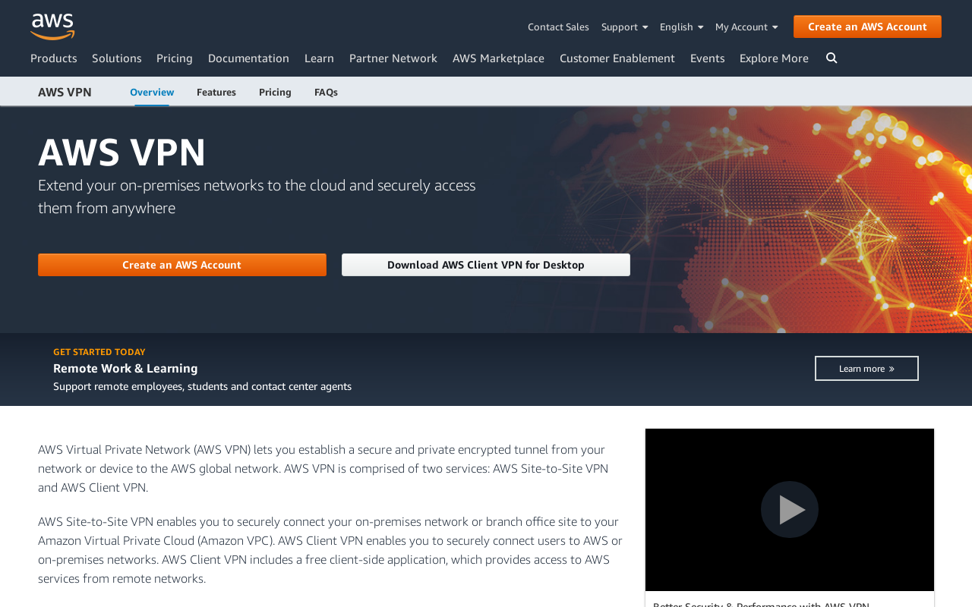Click the GET STARTED TODAY label
This screenshot has width=972, height=607.
[x=99, y=352]
